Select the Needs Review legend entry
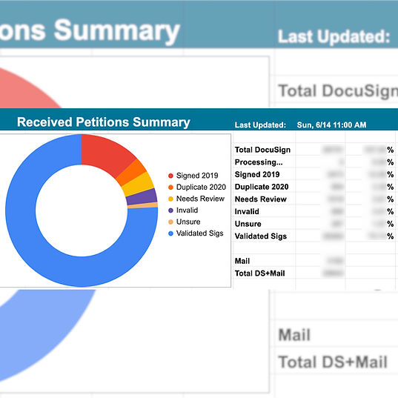 click(196, 199)
